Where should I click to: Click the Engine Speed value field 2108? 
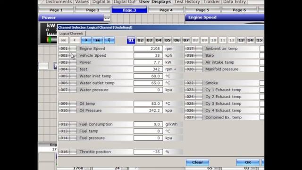point(148,49)
